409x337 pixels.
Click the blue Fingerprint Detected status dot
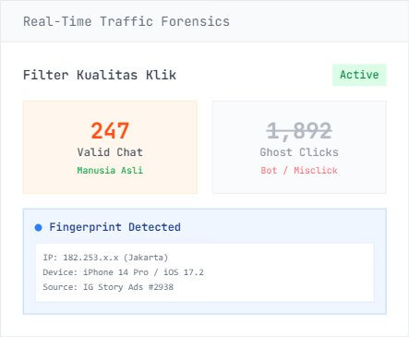coord(38,228)
